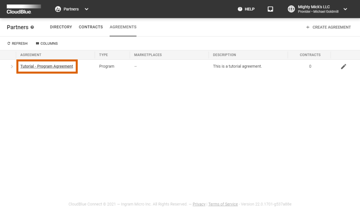Open the Tutorial - Program Agreement link
This screenshot has width=360, height=214.
[x=47, y=66]
